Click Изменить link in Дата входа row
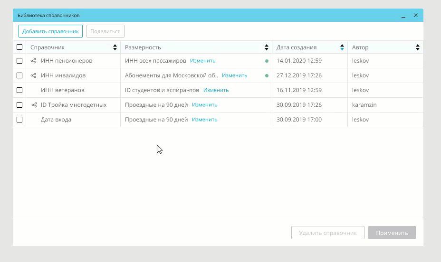 click(204, 120)
